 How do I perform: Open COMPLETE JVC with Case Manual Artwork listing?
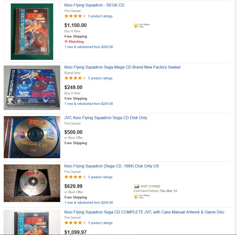pyautogui.click(x=144, y=212)
